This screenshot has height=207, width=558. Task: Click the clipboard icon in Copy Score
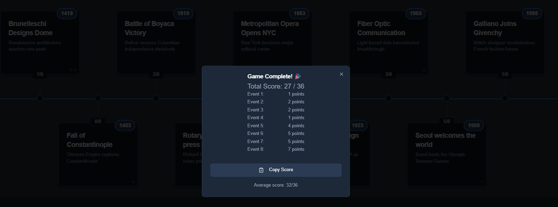[x=261, y=170]
